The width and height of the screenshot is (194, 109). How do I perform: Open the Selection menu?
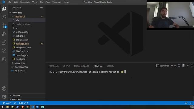pyautogui.click(x=25, y=2)
